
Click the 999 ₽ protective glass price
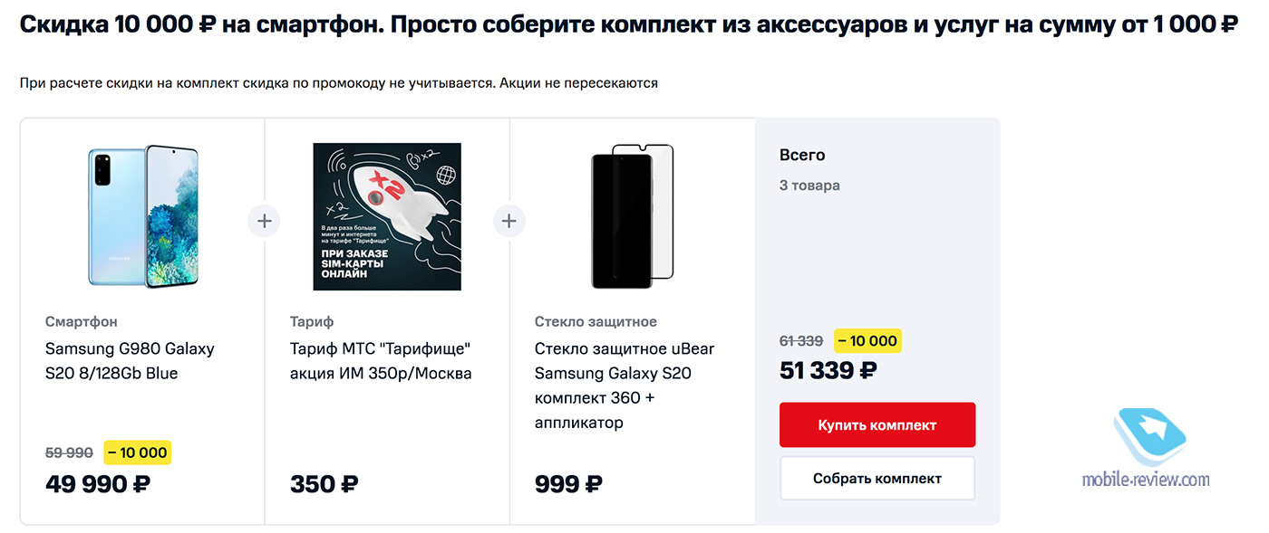568,484
